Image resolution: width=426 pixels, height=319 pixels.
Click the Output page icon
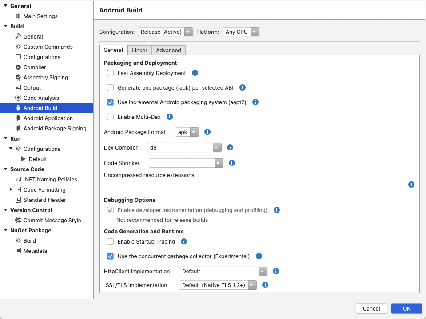click(18, 87)
